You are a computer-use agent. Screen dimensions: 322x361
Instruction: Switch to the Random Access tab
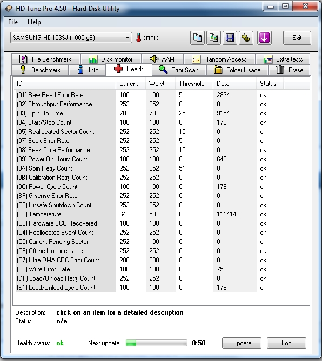click(219, 59)
